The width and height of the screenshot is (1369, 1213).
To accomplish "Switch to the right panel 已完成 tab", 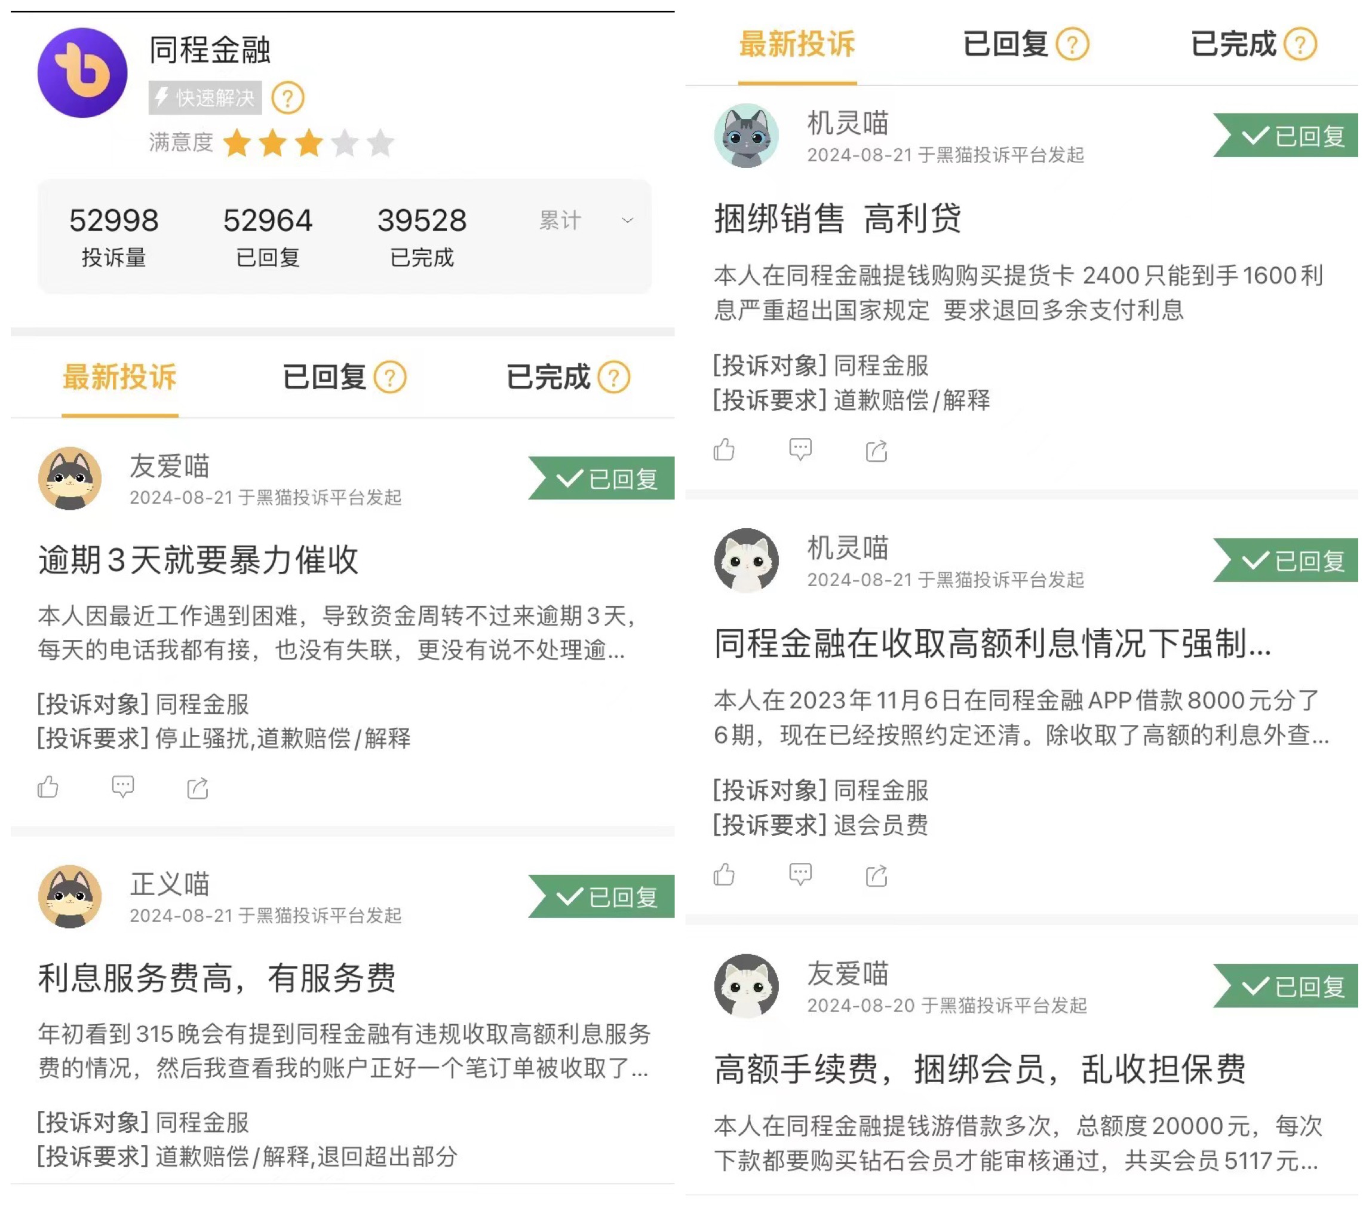I will click(1233, 44).
